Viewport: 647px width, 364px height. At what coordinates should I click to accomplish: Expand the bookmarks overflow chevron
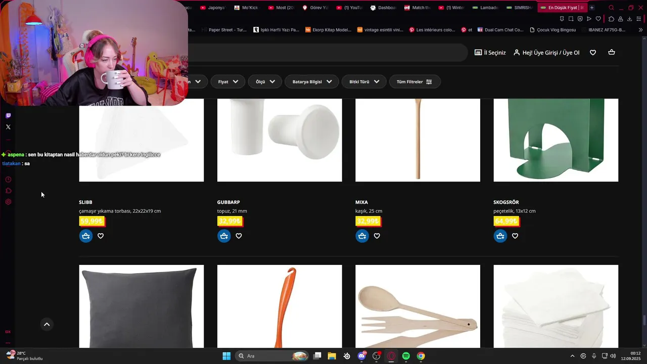pyautogui.click(x=640, y=30)
